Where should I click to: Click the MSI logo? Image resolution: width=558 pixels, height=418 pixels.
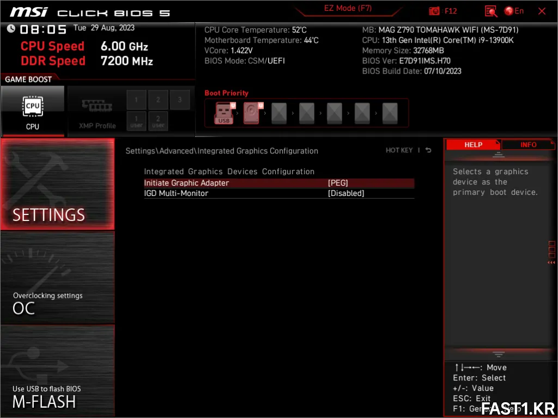(28, 13)
